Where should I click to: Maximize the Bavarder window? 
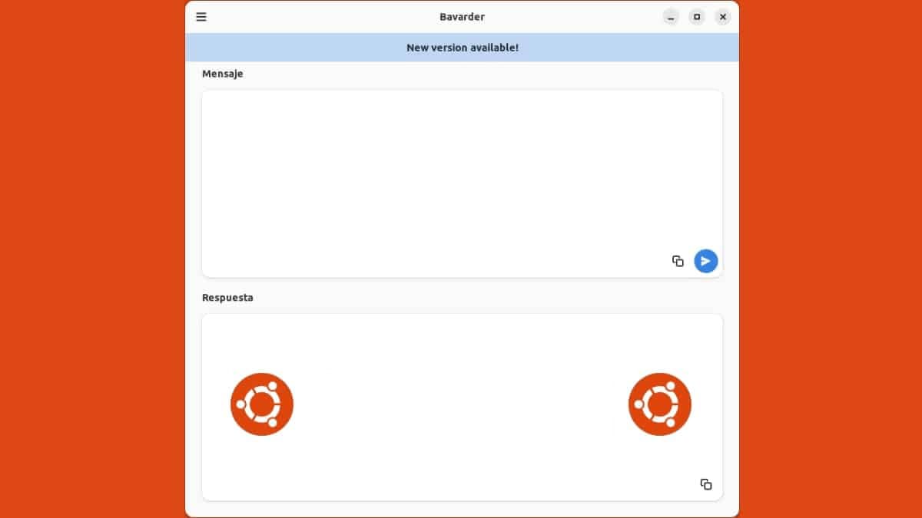pos(697,17)
